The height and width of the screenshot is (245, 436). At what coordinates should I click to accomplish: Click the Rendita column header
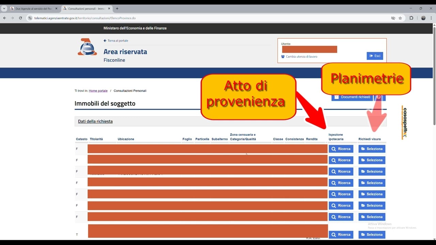(x=312, y=139)
